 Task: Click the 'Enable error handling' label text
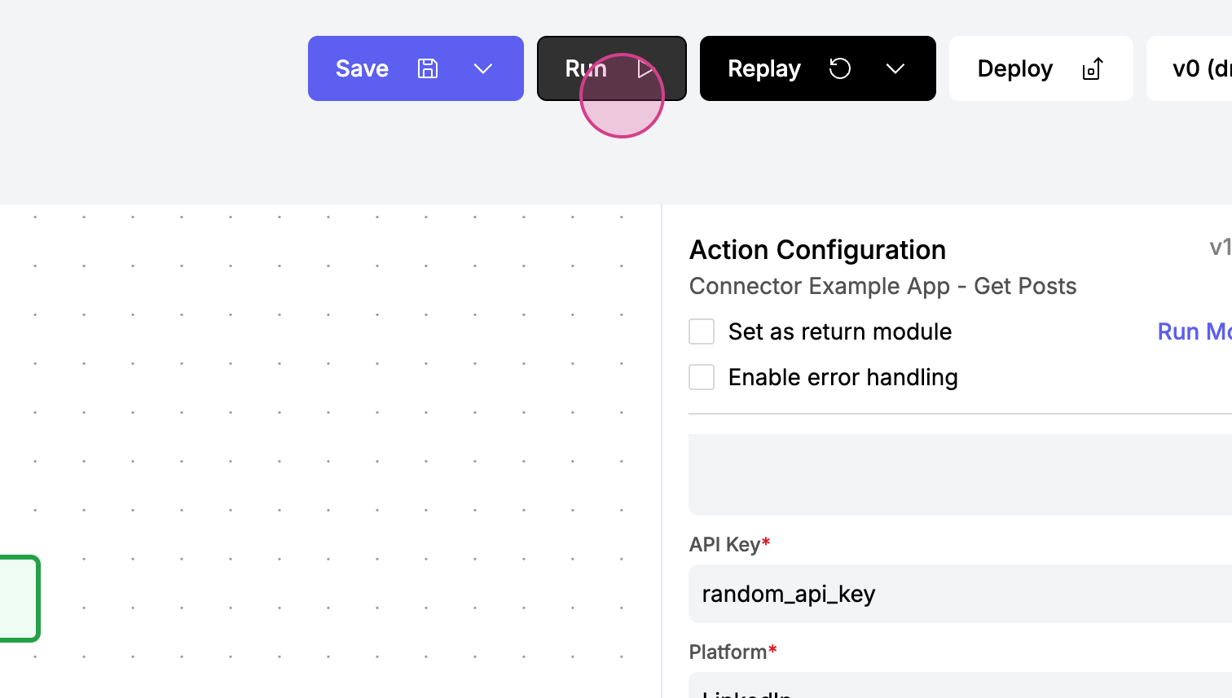point(843,377)
